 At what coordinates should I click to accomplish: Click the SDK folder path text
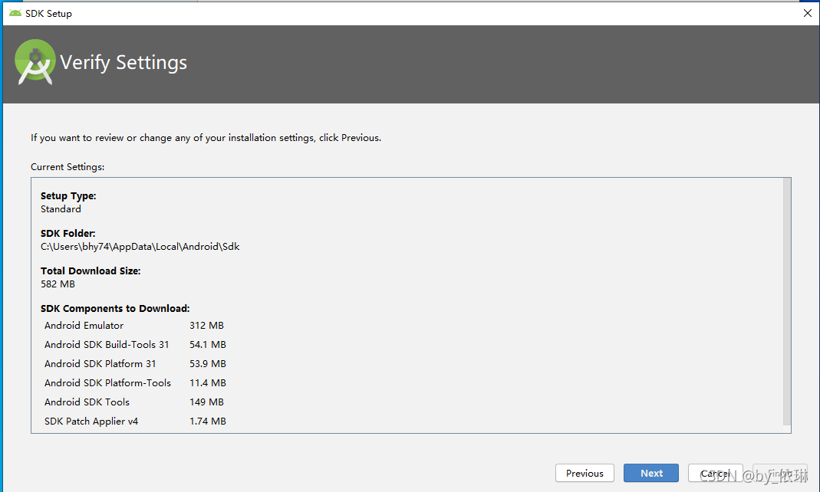[140, 247]
